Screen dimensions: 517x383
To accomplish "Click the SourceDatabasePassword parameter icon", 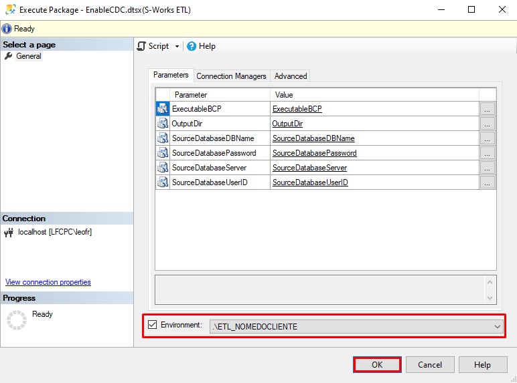I will tap(163, 152).
